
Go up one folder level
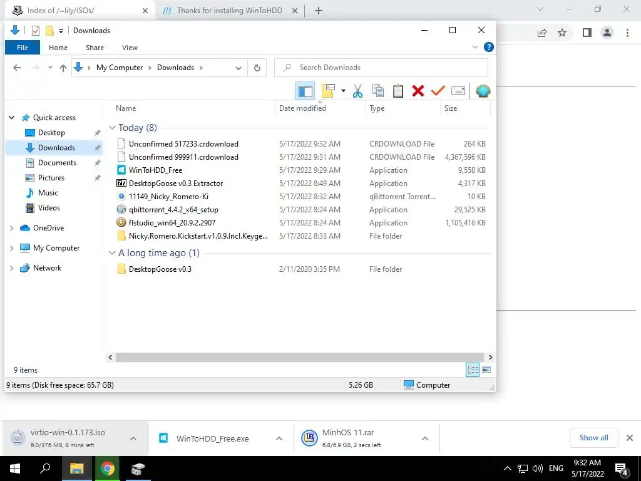(63, 68)
